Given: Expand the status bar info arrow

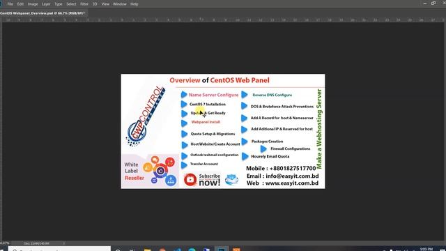Looking at the screenshot, I should [x=63, y=243].
